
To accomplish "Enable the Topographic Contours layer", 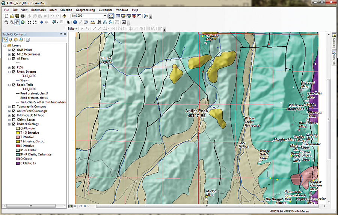I will 14,107.
